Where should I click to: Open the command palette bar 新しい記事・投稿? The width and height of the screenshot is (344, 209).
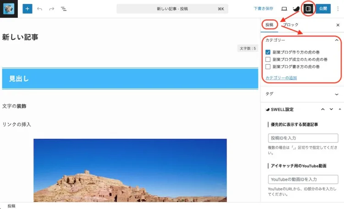click(x=172, y=9)
